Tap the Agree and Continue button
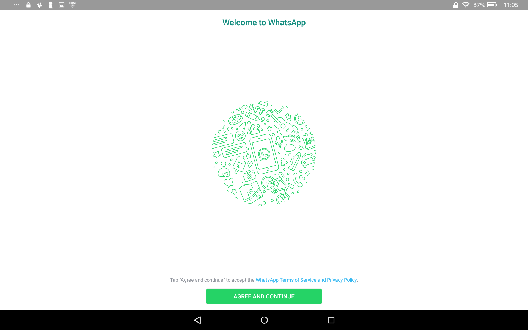 [x=264, y=296]
